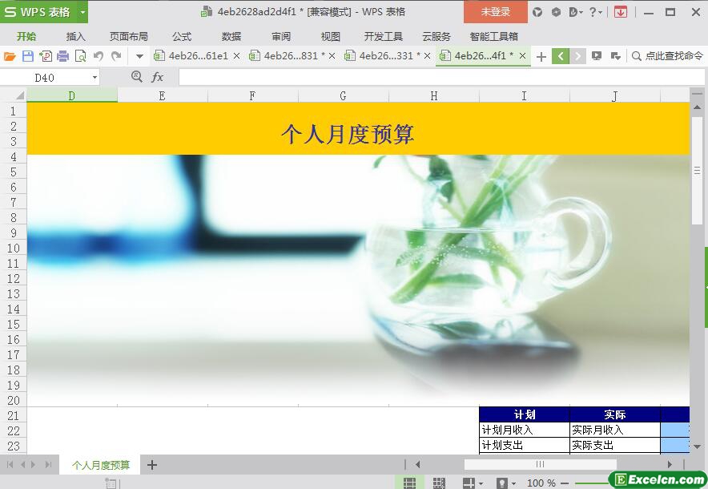Screen dimensions: 708x489
Task: Open the 视图 ribbon tab
Action: [x=330, y=37]
